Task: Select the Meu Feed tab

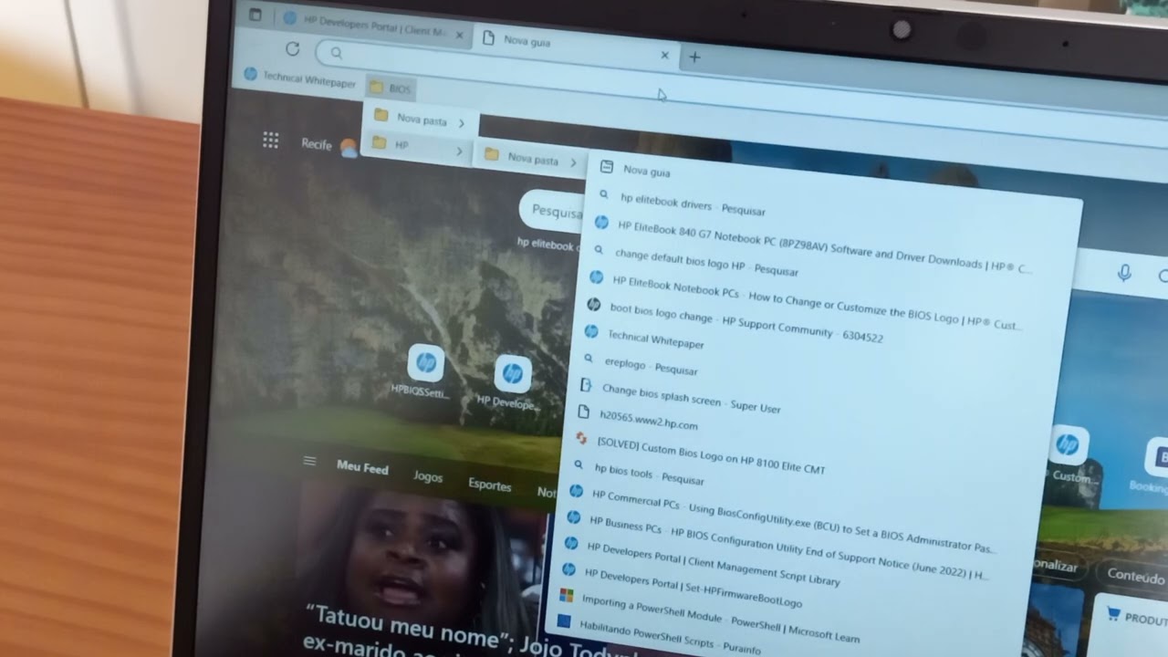Action: (x=362, y=467)
